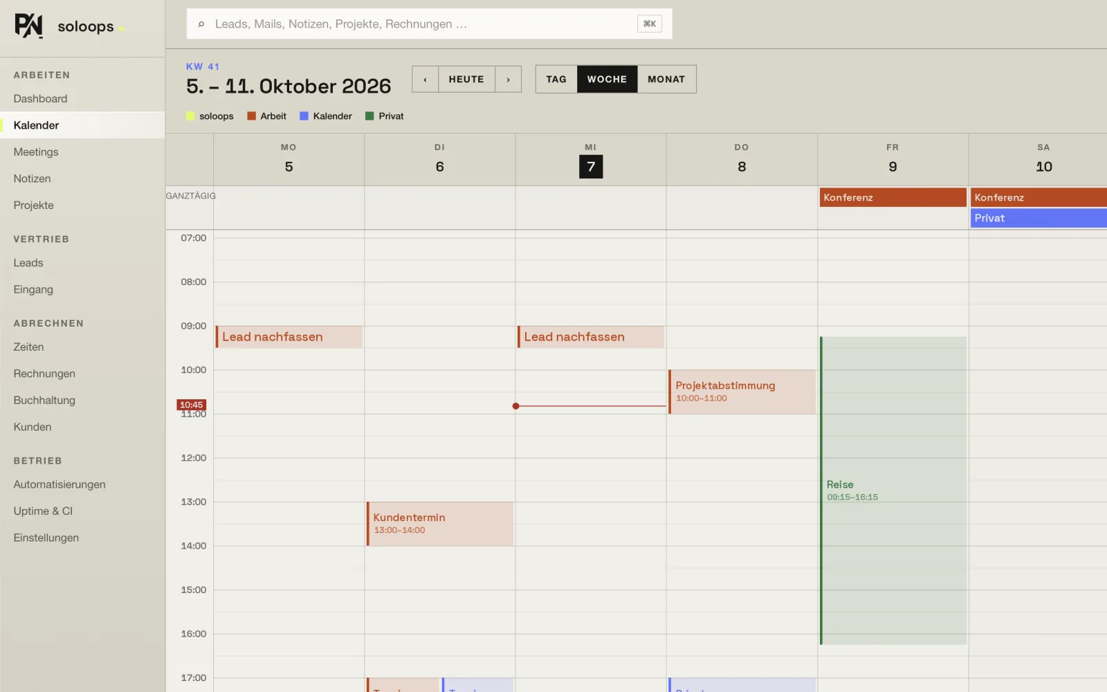This screenshot has width=1107, height=692.
Task: Open Eingang in sidebar
Action: 82,289
